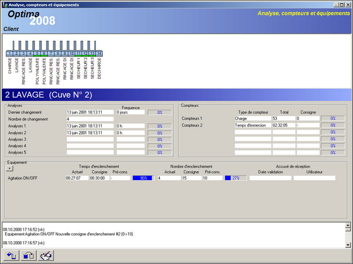Click the 90% Temps d'enclenchement progress bar

(x=144, y=178)
